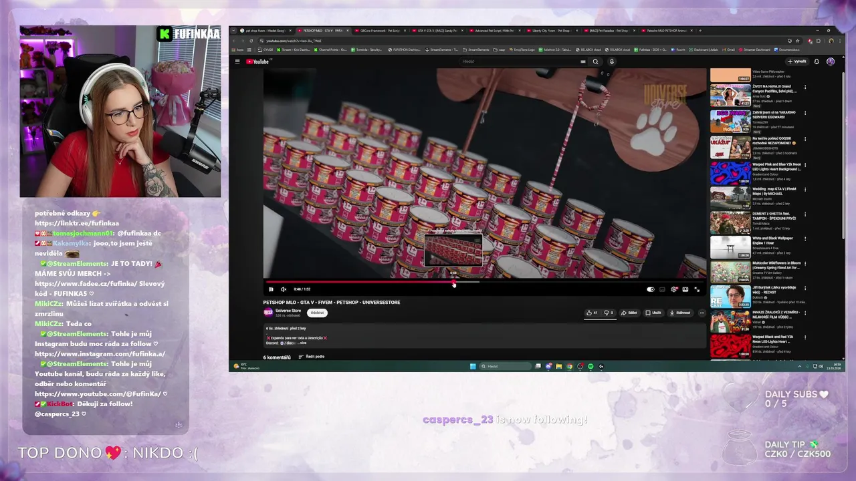Click the Windows taskbar search box

click(x=506, y=366)
